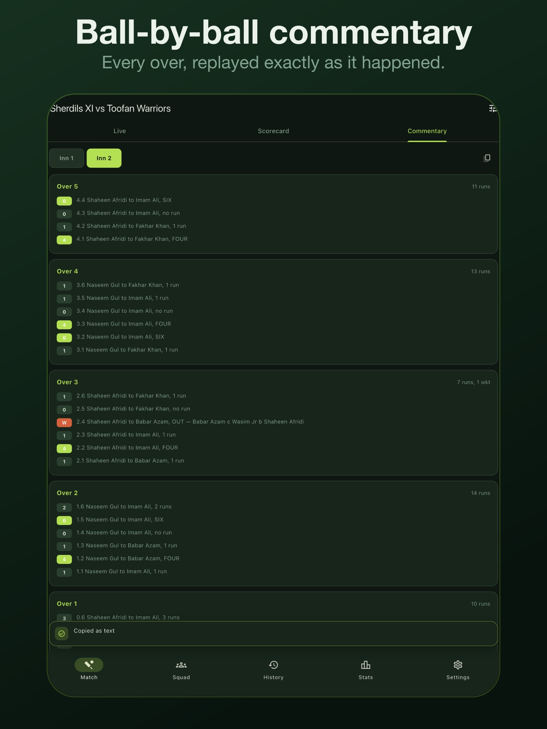
Task: Select '2.5 Shaheen Afridi to Fakhar Khan, no run'
Action: click(133, 409)
